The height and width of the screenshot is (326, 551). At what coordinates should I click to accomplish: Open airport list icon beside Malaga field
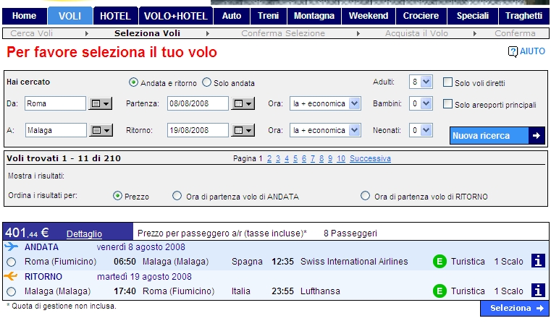tap(100, 131)
